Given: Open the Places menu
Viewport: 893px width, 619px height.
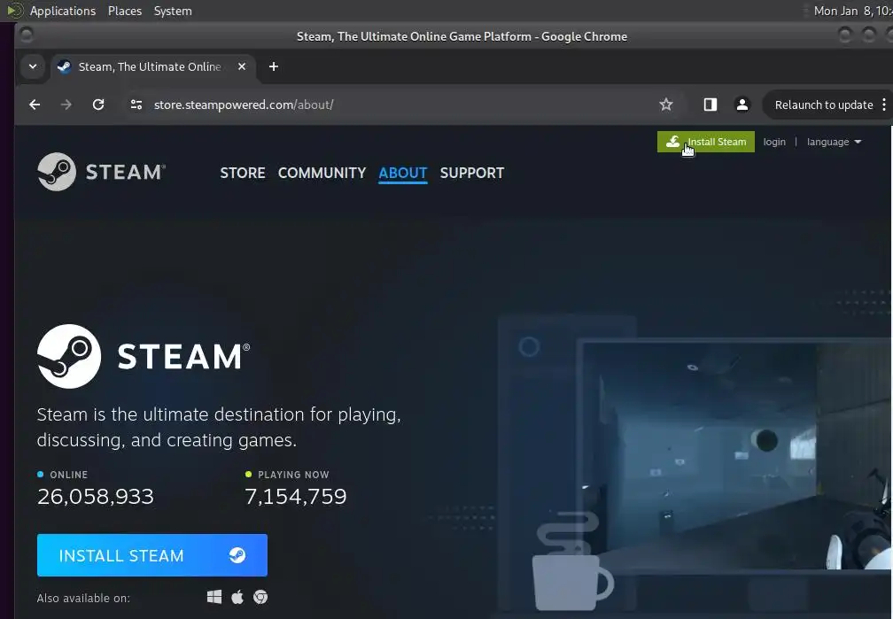Looking at the screenshot, I should click(125, 11).
